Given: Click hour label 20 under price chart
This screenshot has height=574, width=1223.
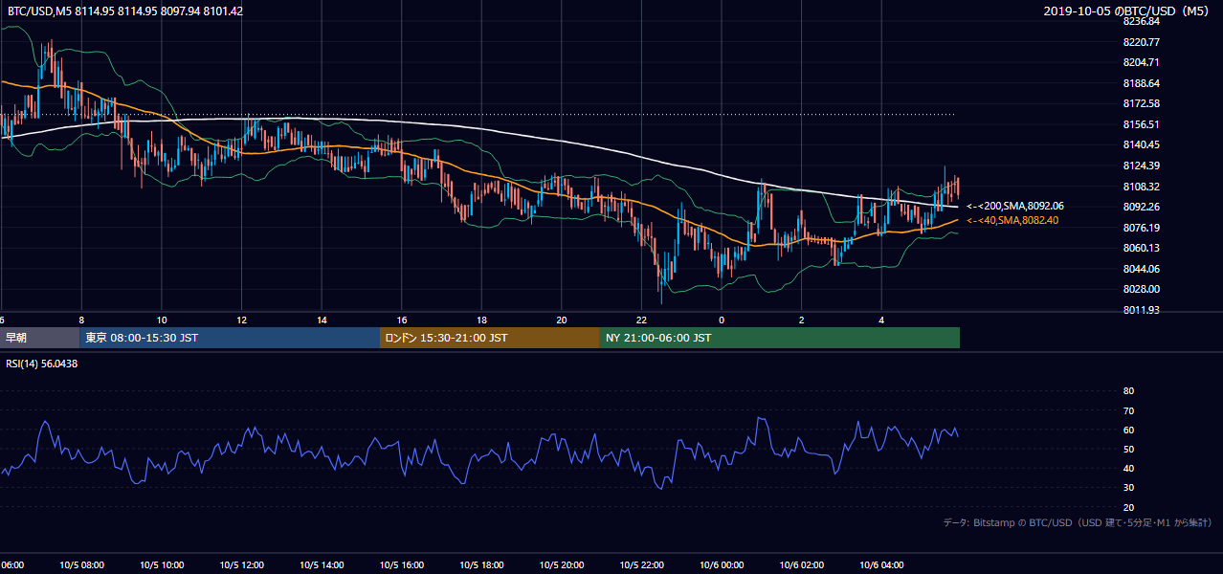Looking at the screenshot, I should click(562, 320).
